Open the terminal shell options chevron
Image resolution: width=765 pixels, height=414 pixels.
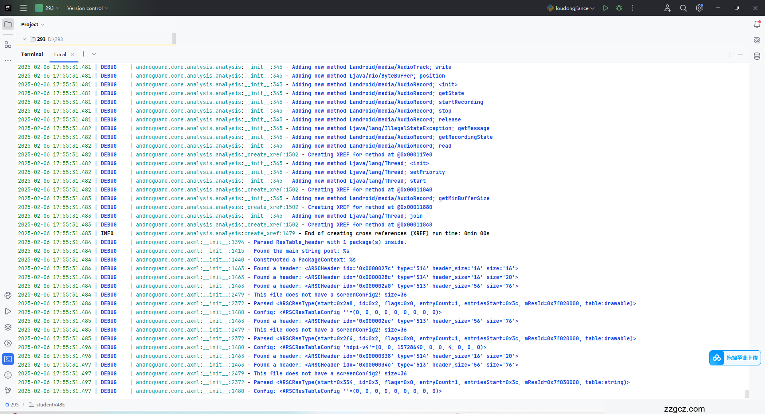(94, 54)
